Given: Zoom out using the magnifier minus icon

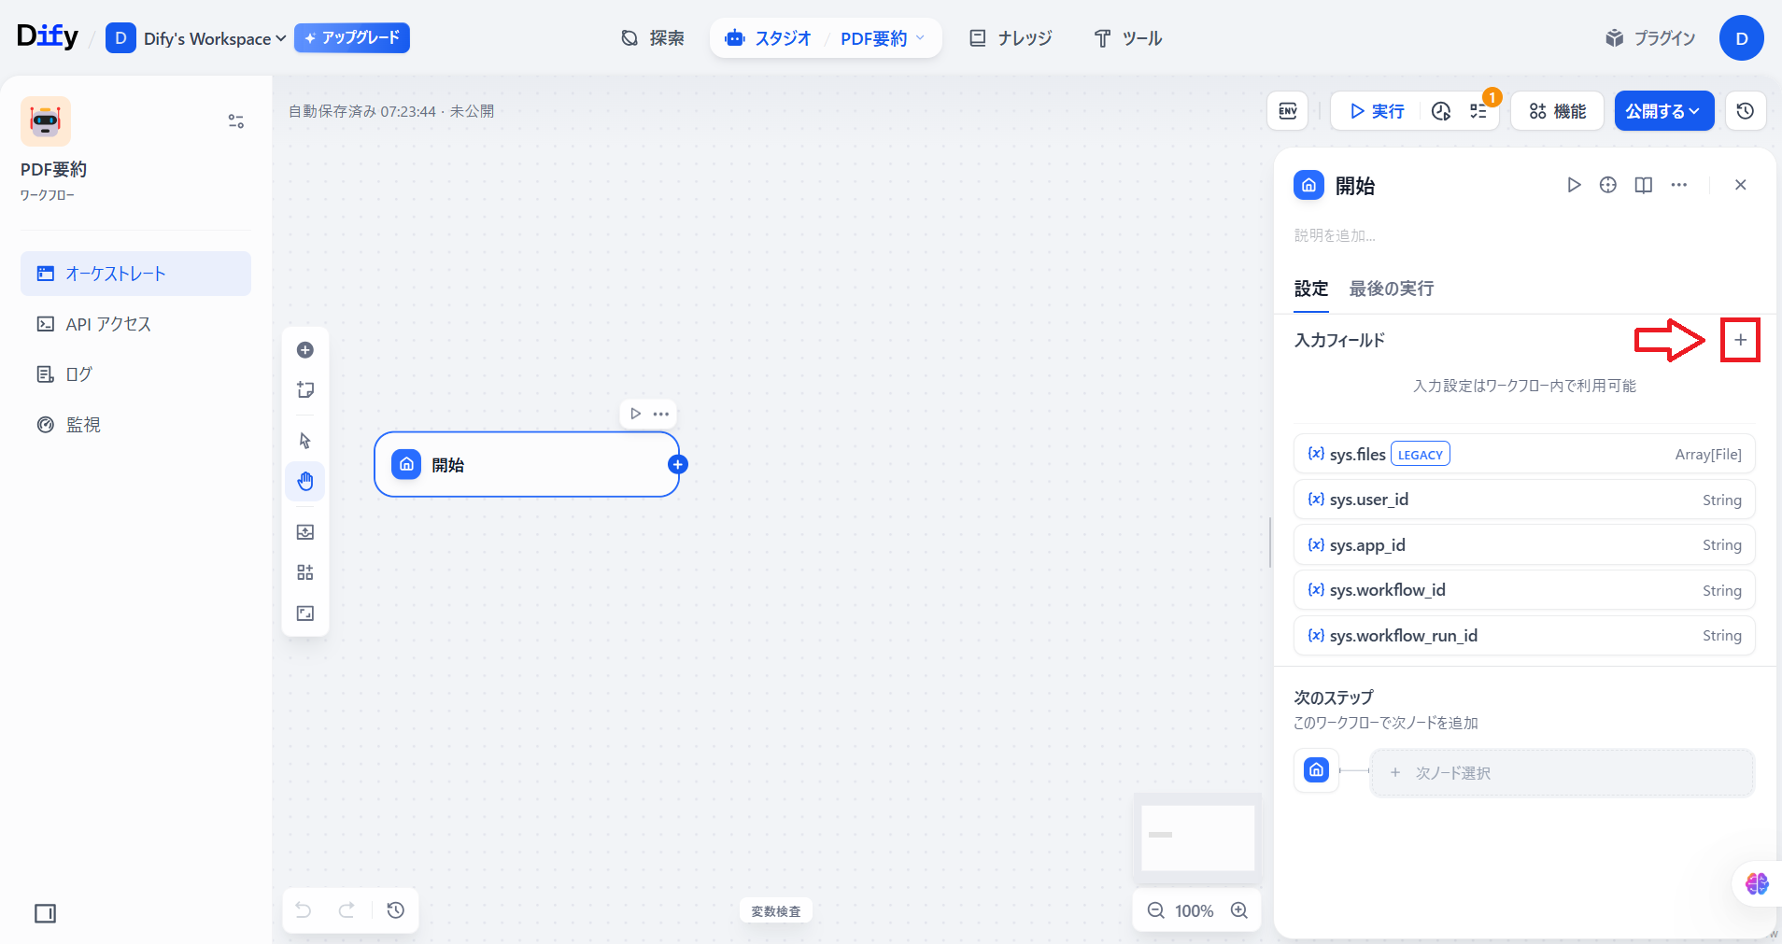Looking at the screenshot, I should click(x=1155, y=910).
